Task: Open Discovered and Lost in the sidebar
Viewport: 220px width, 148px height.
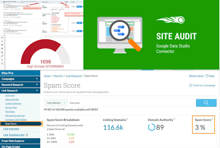Action: [x=15, y=116]
